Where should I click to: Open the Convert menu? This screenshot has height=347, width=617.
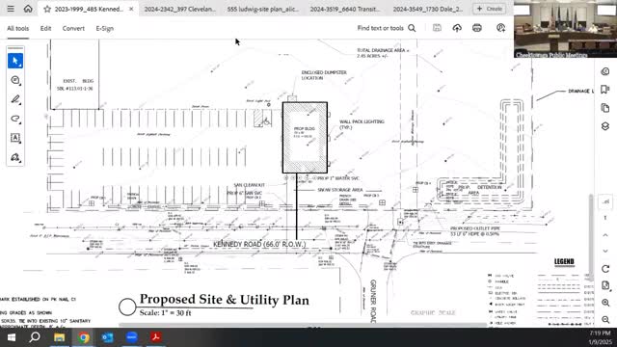pos(73,28)
